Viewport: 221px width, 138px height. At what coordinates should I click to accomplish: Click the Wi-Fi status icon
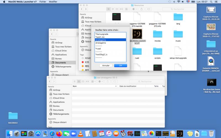pyautogui.click(x=178, y=2)
